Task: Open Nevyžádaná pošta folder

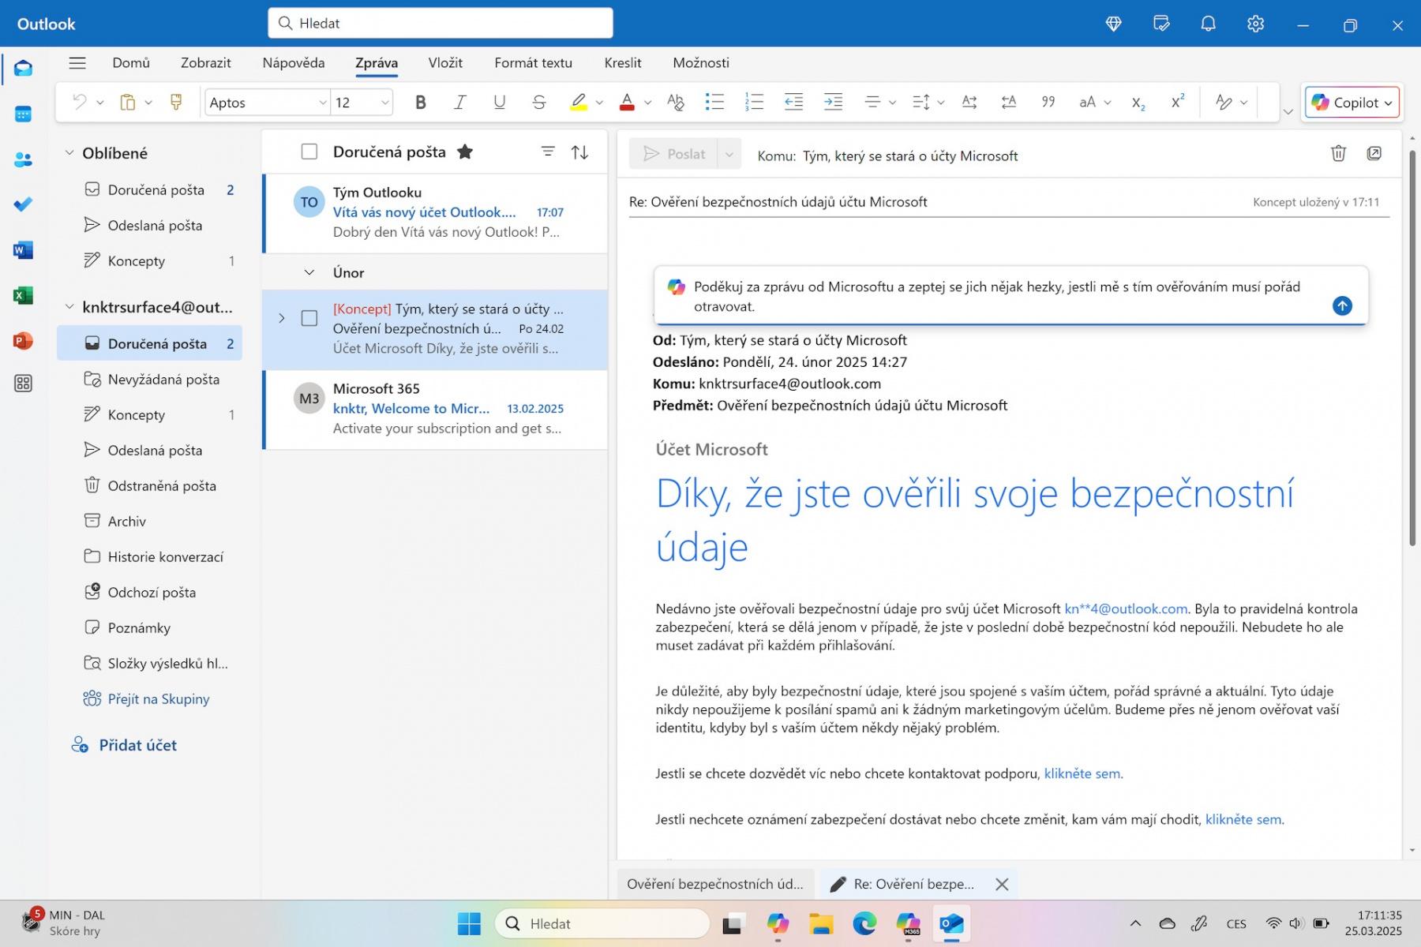Action: click(149, 380)
